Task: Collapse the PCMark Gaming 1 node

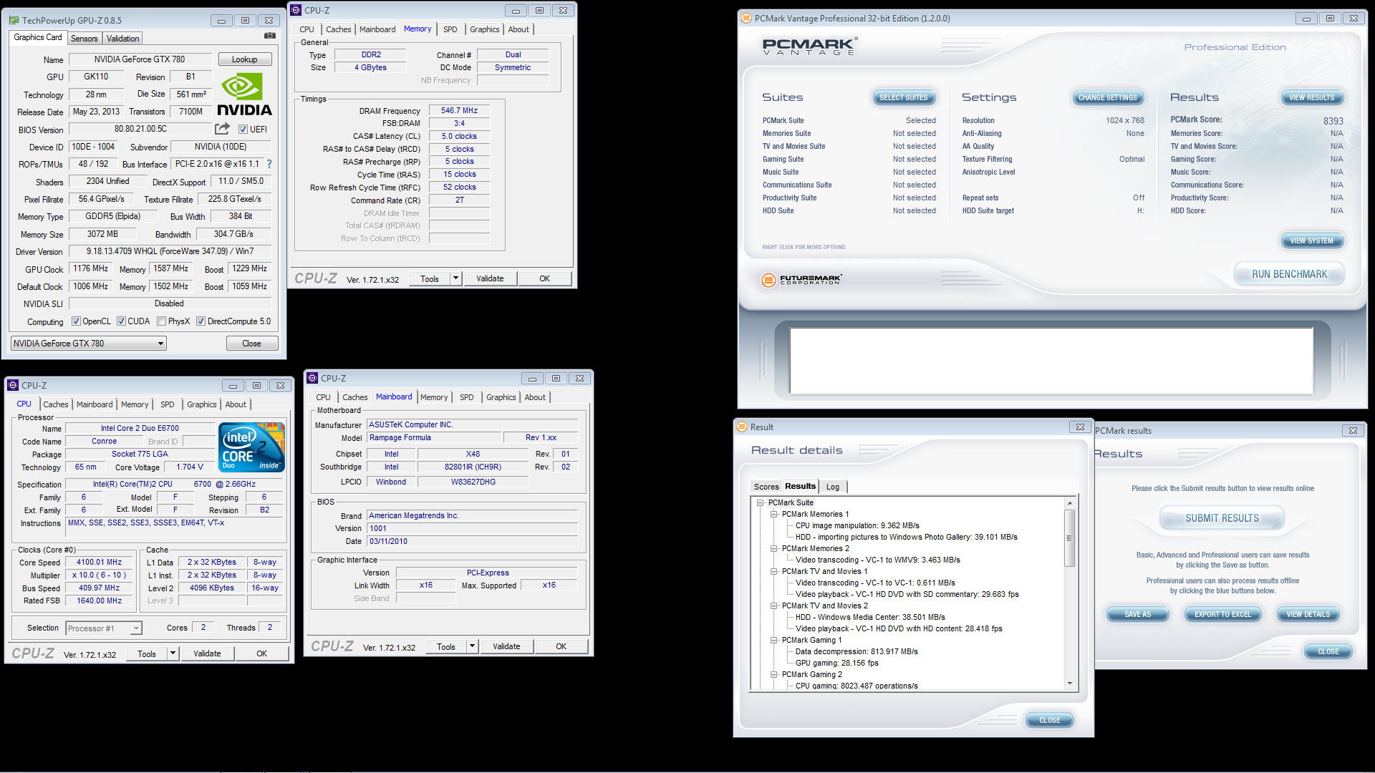Action: (774, 640)
